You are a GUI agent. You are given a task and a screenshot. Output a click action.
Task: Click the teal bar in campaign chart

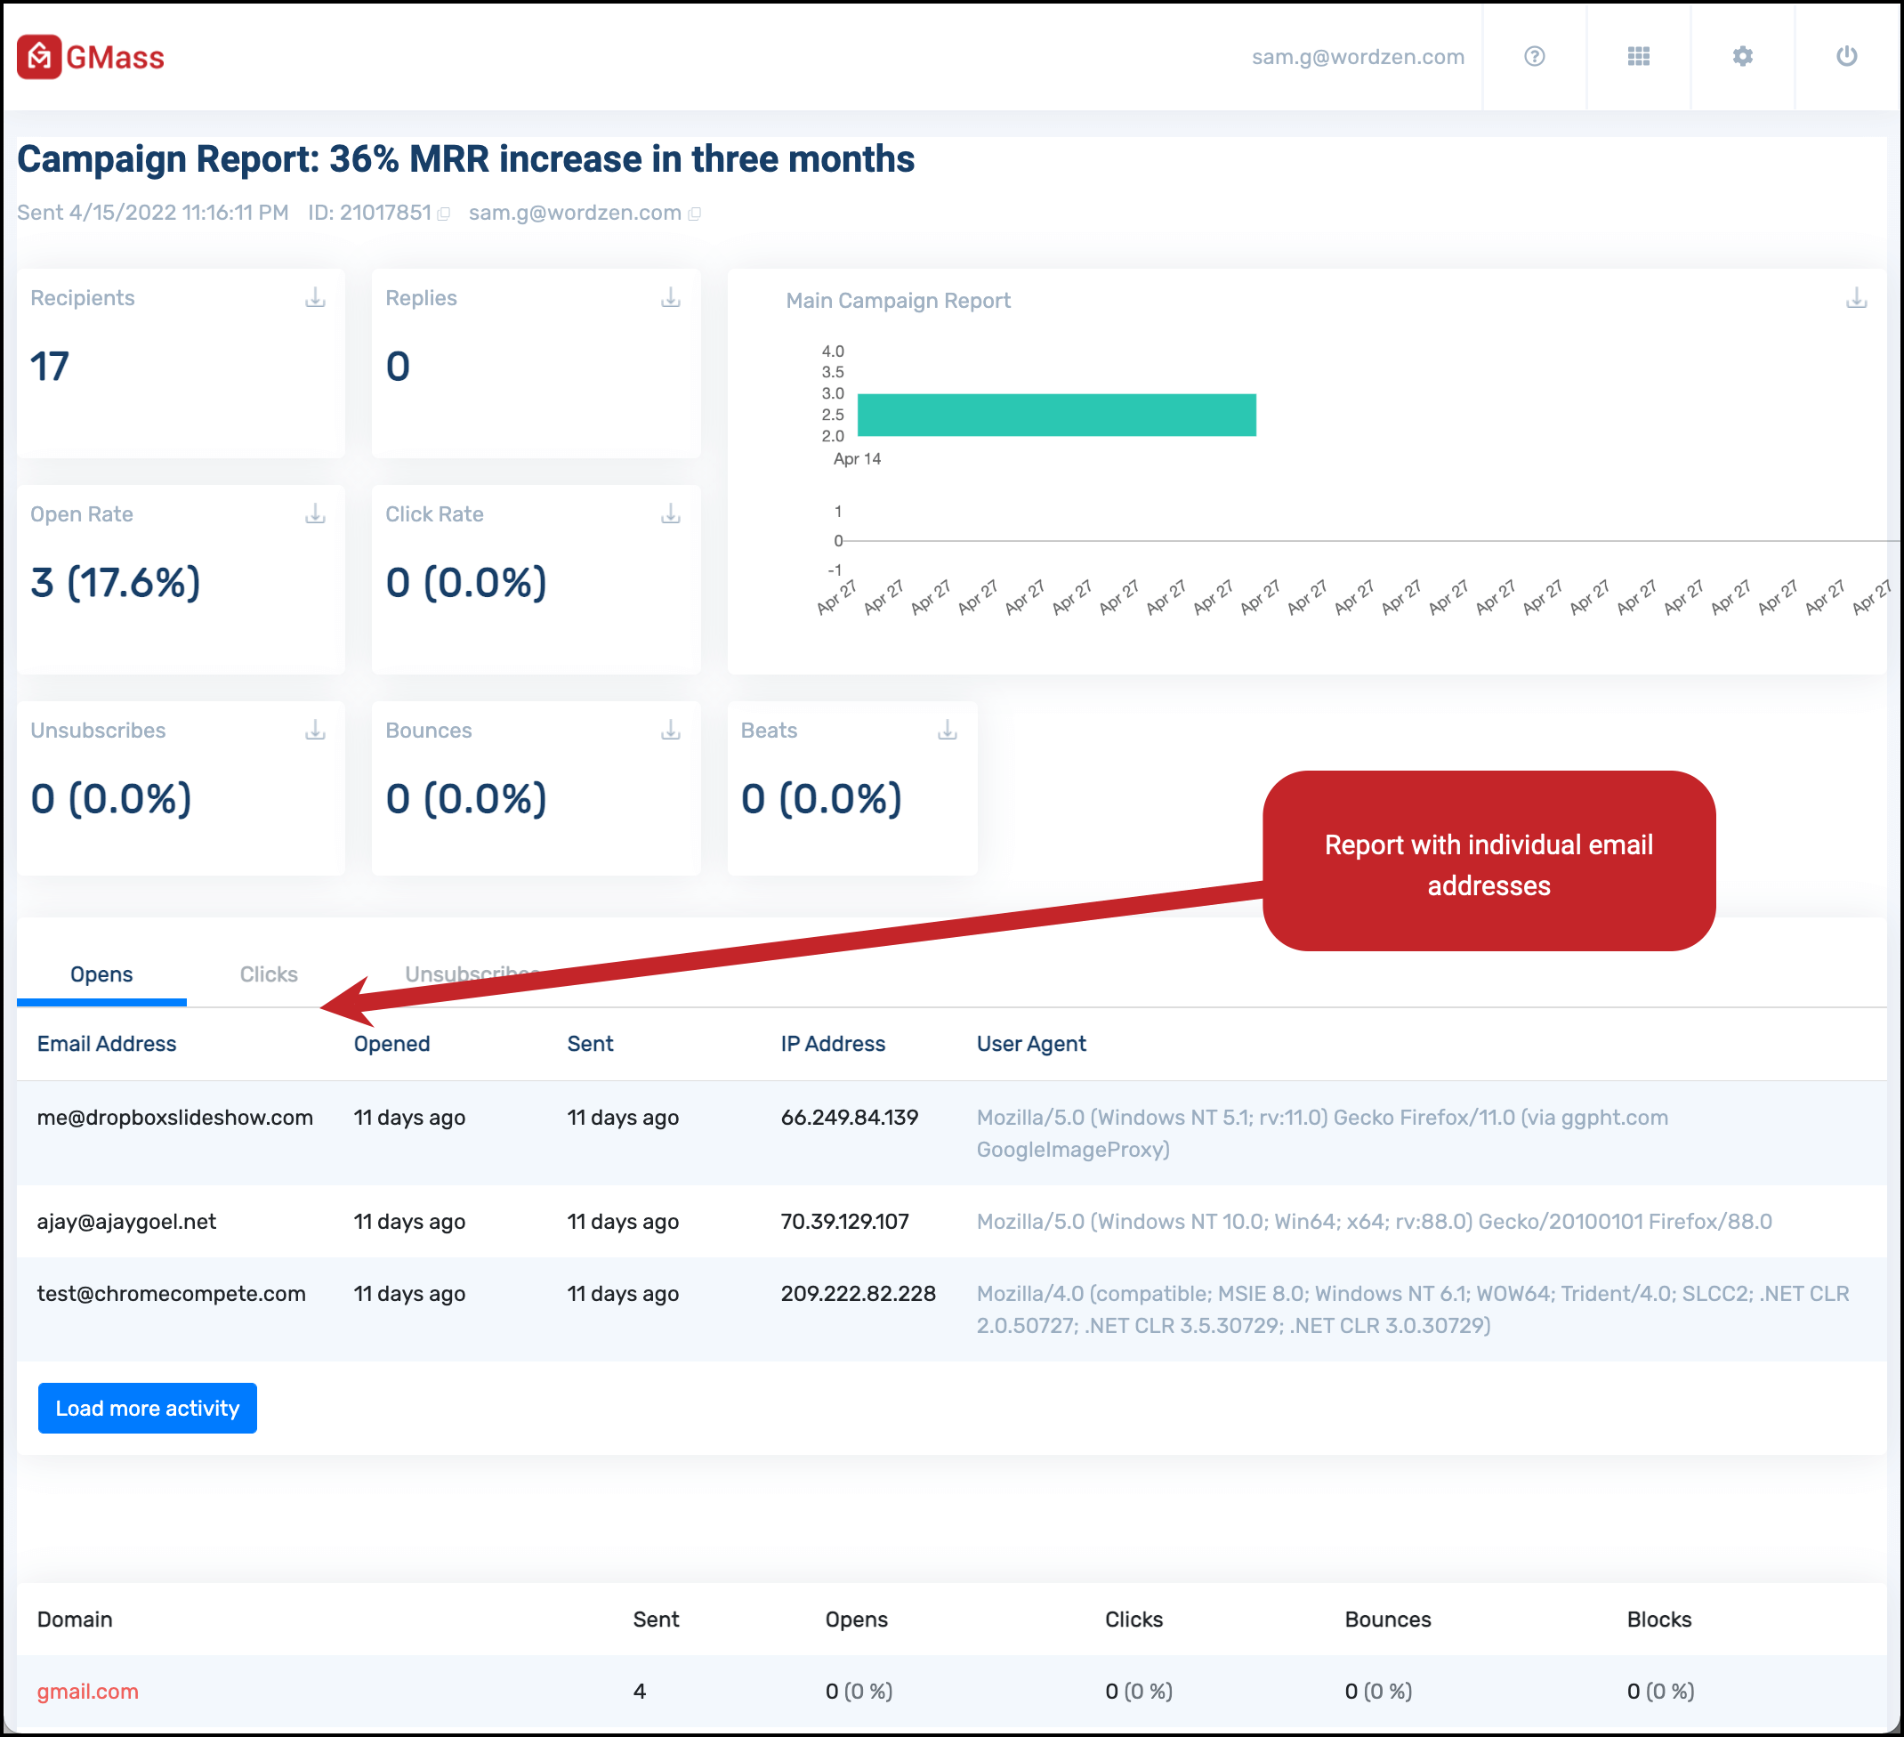[x=1056, y=416]
